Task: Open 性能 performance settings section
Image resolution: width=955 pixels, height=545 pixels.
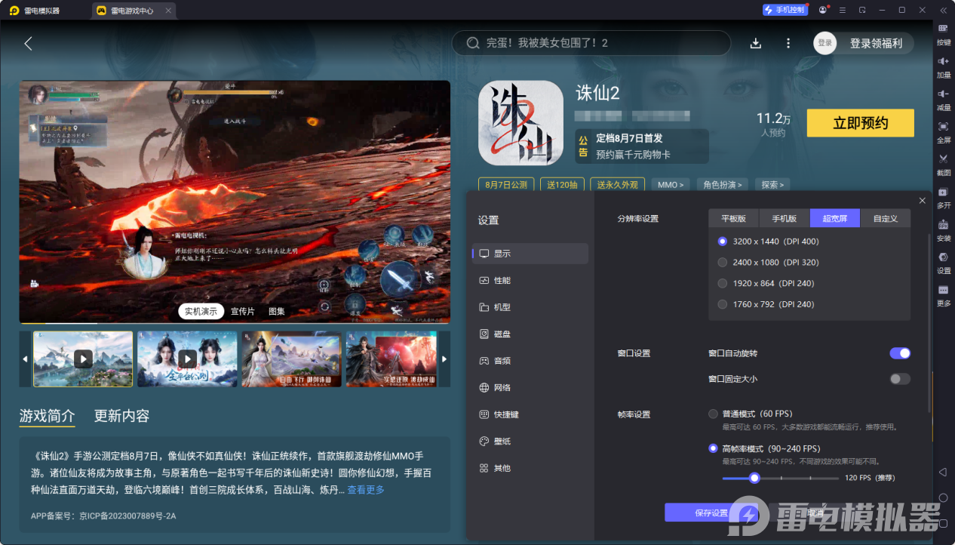Action: coord(530,280)
